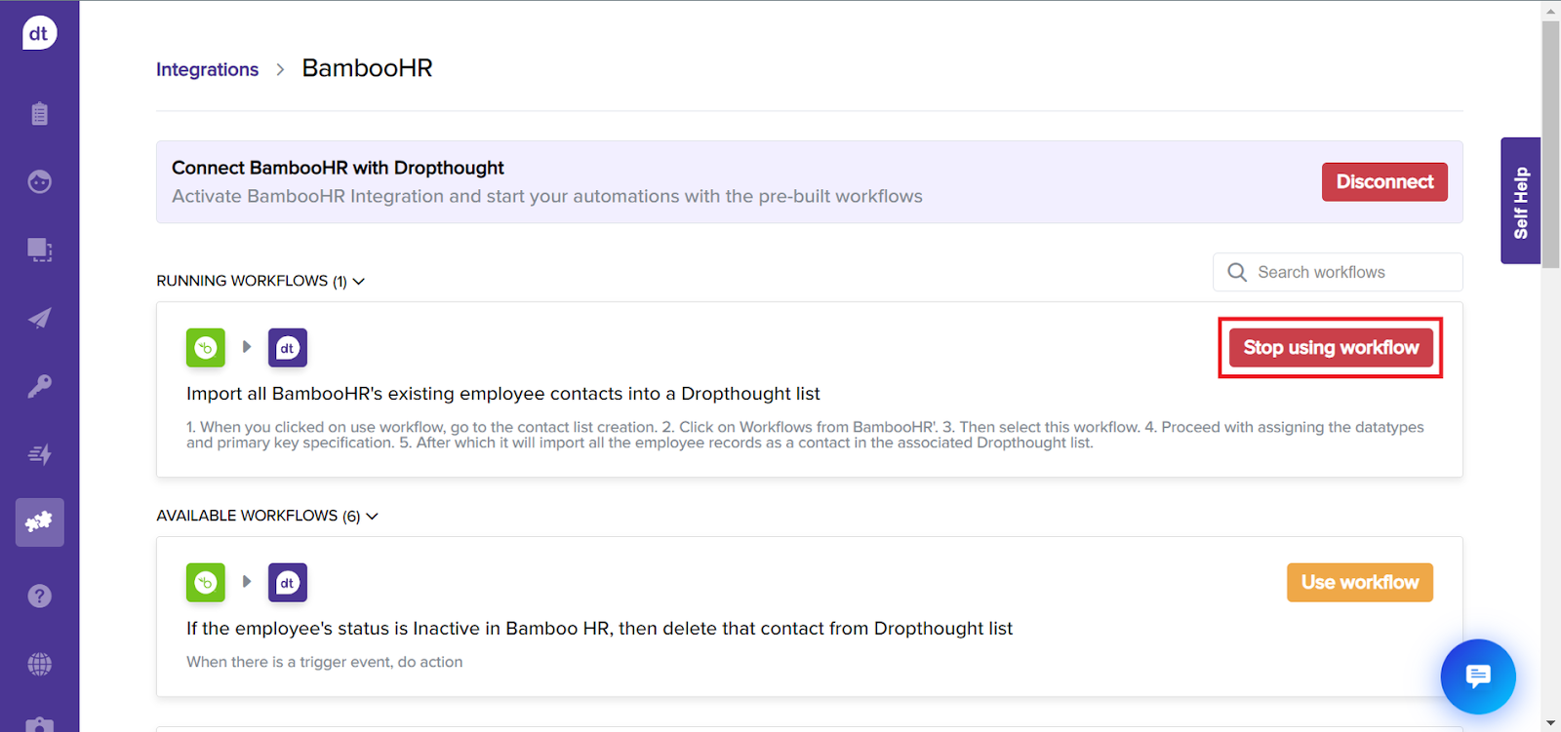The width and height of the screenshot is (1561, 732).
Task: Select the puzzle piece integrations icon
Action: [39, 522]
